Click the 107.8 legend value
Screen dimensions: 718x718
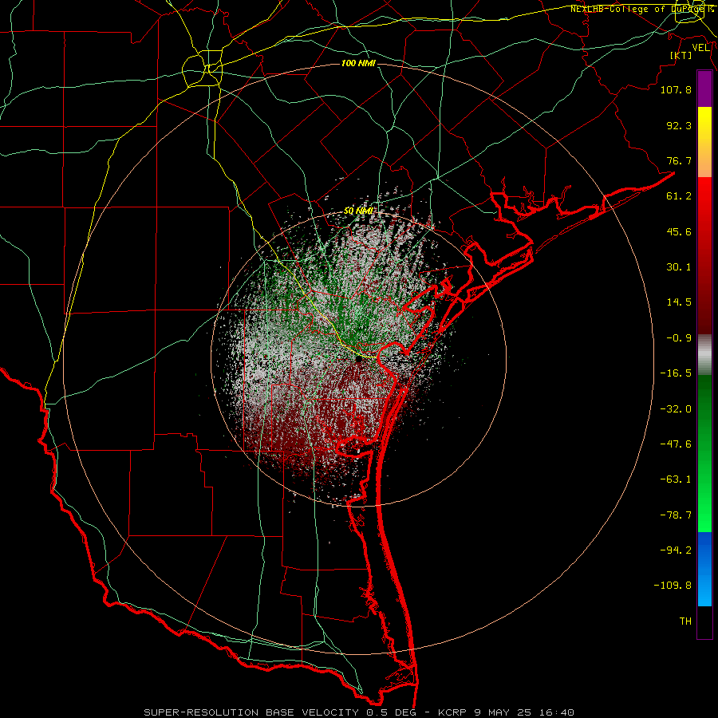pyautogui.click(x=676, y=89)
